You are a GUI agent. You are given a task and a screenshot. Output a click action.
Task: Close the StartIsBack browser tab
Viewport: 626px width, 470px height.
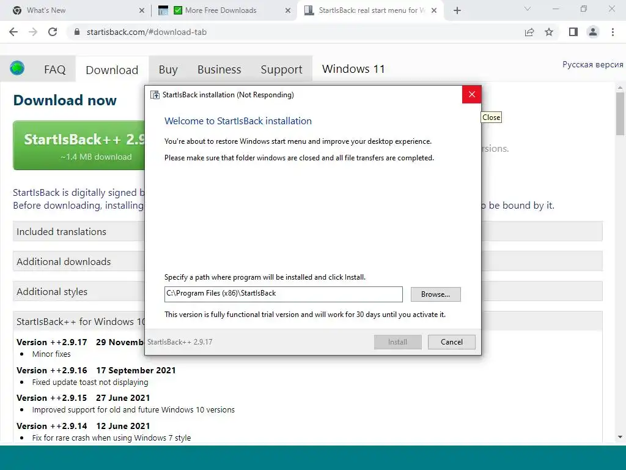(434, 10)
